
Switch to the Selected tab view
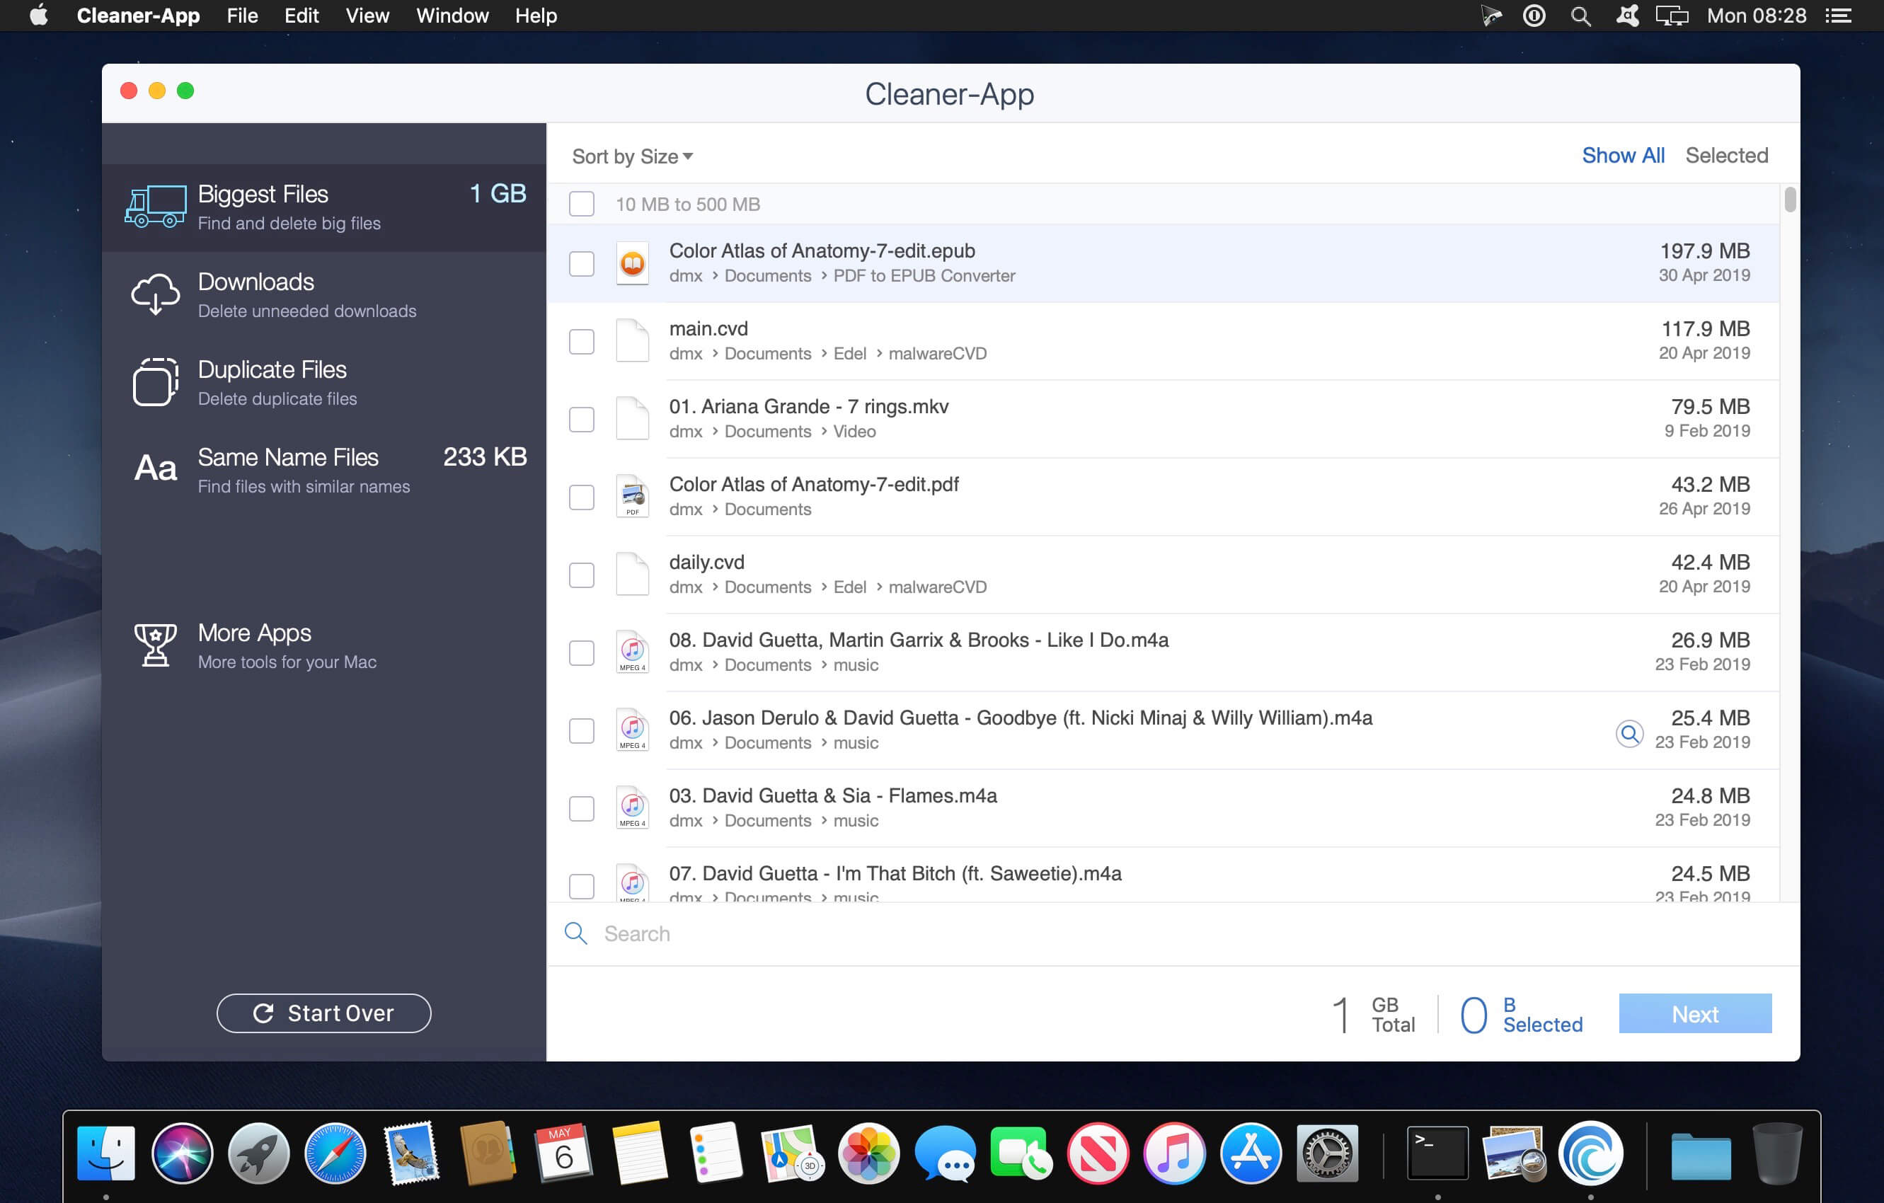coord(1726,155)
